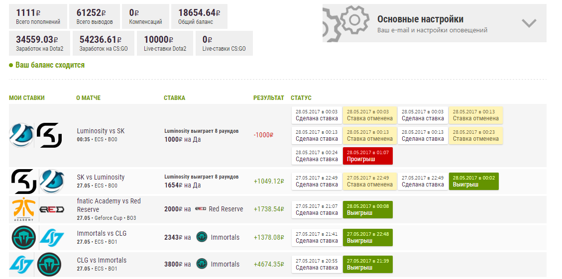Click small Red Reserve icon beside 2000₽ bet
This screenshot has height=279, width=562.
pos(201,209)
